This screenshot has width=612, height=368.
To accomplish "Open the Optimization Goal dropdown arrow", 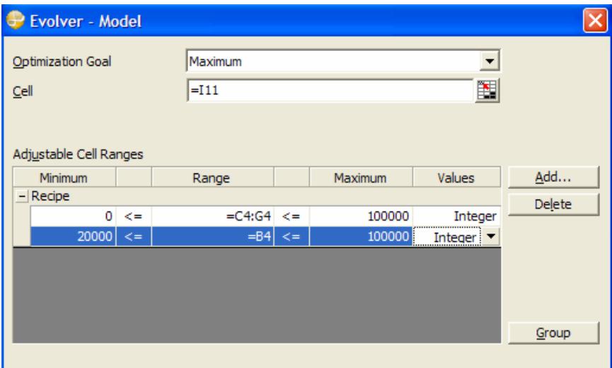I will (x=490, y=61).
